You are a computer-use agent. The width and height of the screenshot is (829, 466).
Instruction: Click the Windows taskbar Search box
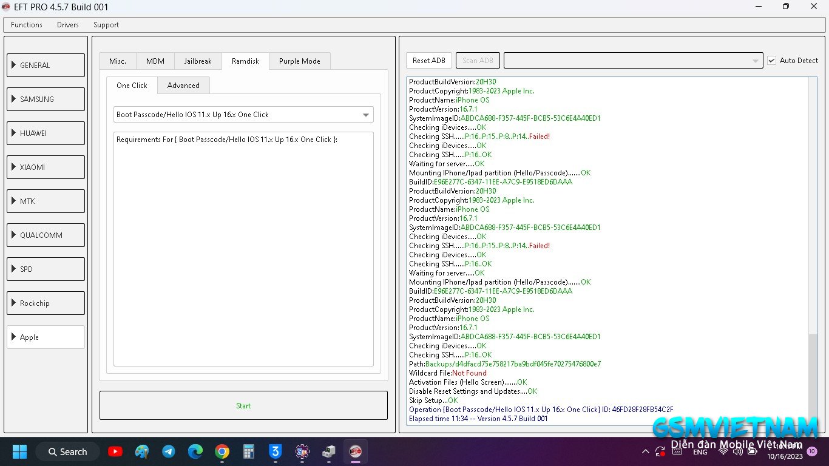67,451
